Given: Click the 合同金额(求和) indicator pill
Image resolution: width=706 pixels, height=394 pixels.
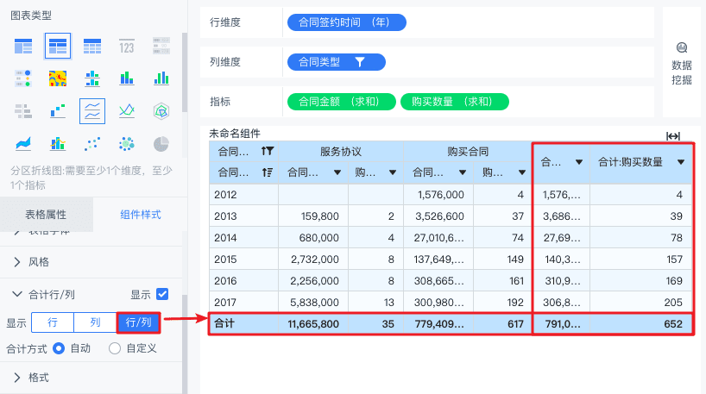Looking at the screenshot, I should [x=341, y=102].
